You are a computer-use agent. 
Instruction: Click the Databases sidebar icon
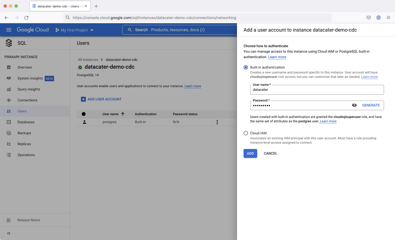coord(9,122)
